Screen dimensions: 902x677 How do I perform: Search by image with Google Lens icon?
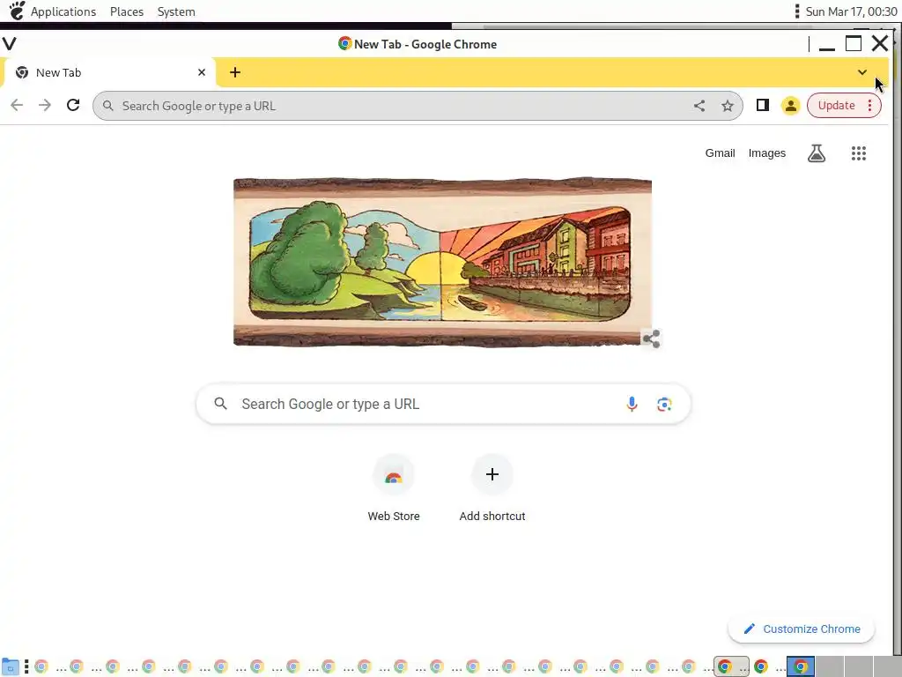click(664, 404)
